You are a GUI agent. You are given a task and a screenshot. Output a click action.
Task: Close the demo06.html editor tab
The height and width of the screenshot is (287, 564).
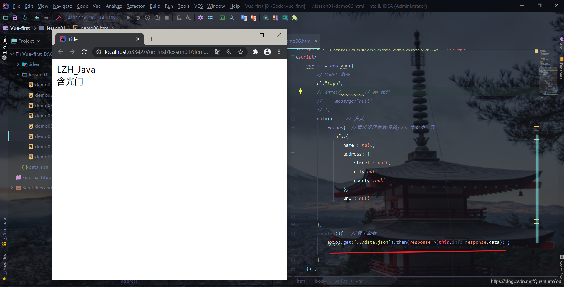point(316,41)
